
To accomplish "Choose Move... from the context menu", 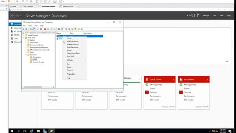I will (x=74, y=50).
